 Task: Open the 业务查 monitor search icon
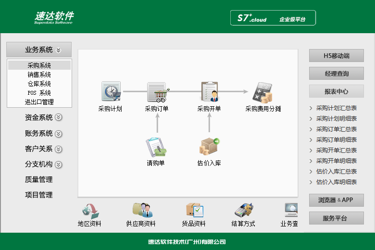click(x=291, y=210)
